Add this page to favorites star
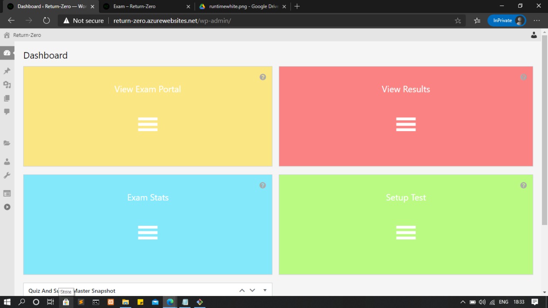 [x=458, y=21]
